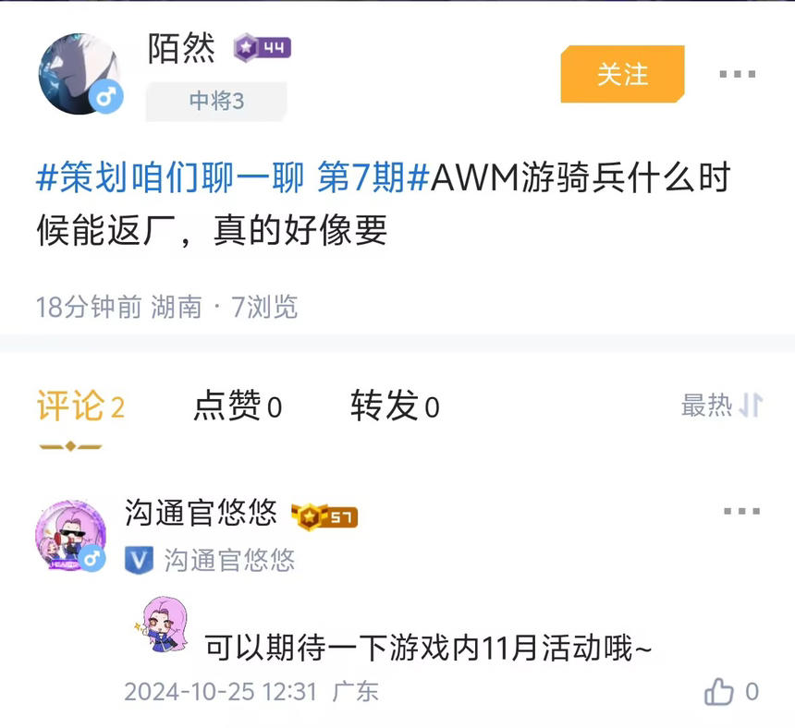
Task: Tap the comment text about 11月活动
Action: (428, 648)
